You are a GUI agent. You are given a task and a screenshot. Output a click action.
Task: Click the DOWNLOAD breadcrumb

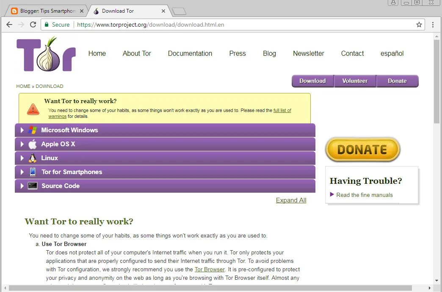point(50,86)
